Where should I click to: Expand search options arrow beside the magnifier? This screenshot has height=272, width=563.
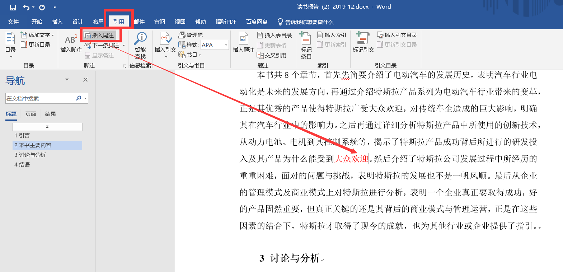coord(85,98)
